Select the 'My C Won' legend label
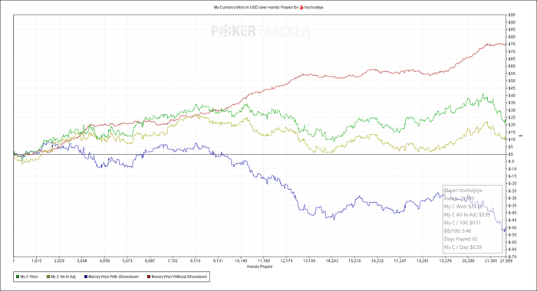Screen dimensions: 537x291 pyautogui.click(x=29, y=276)
